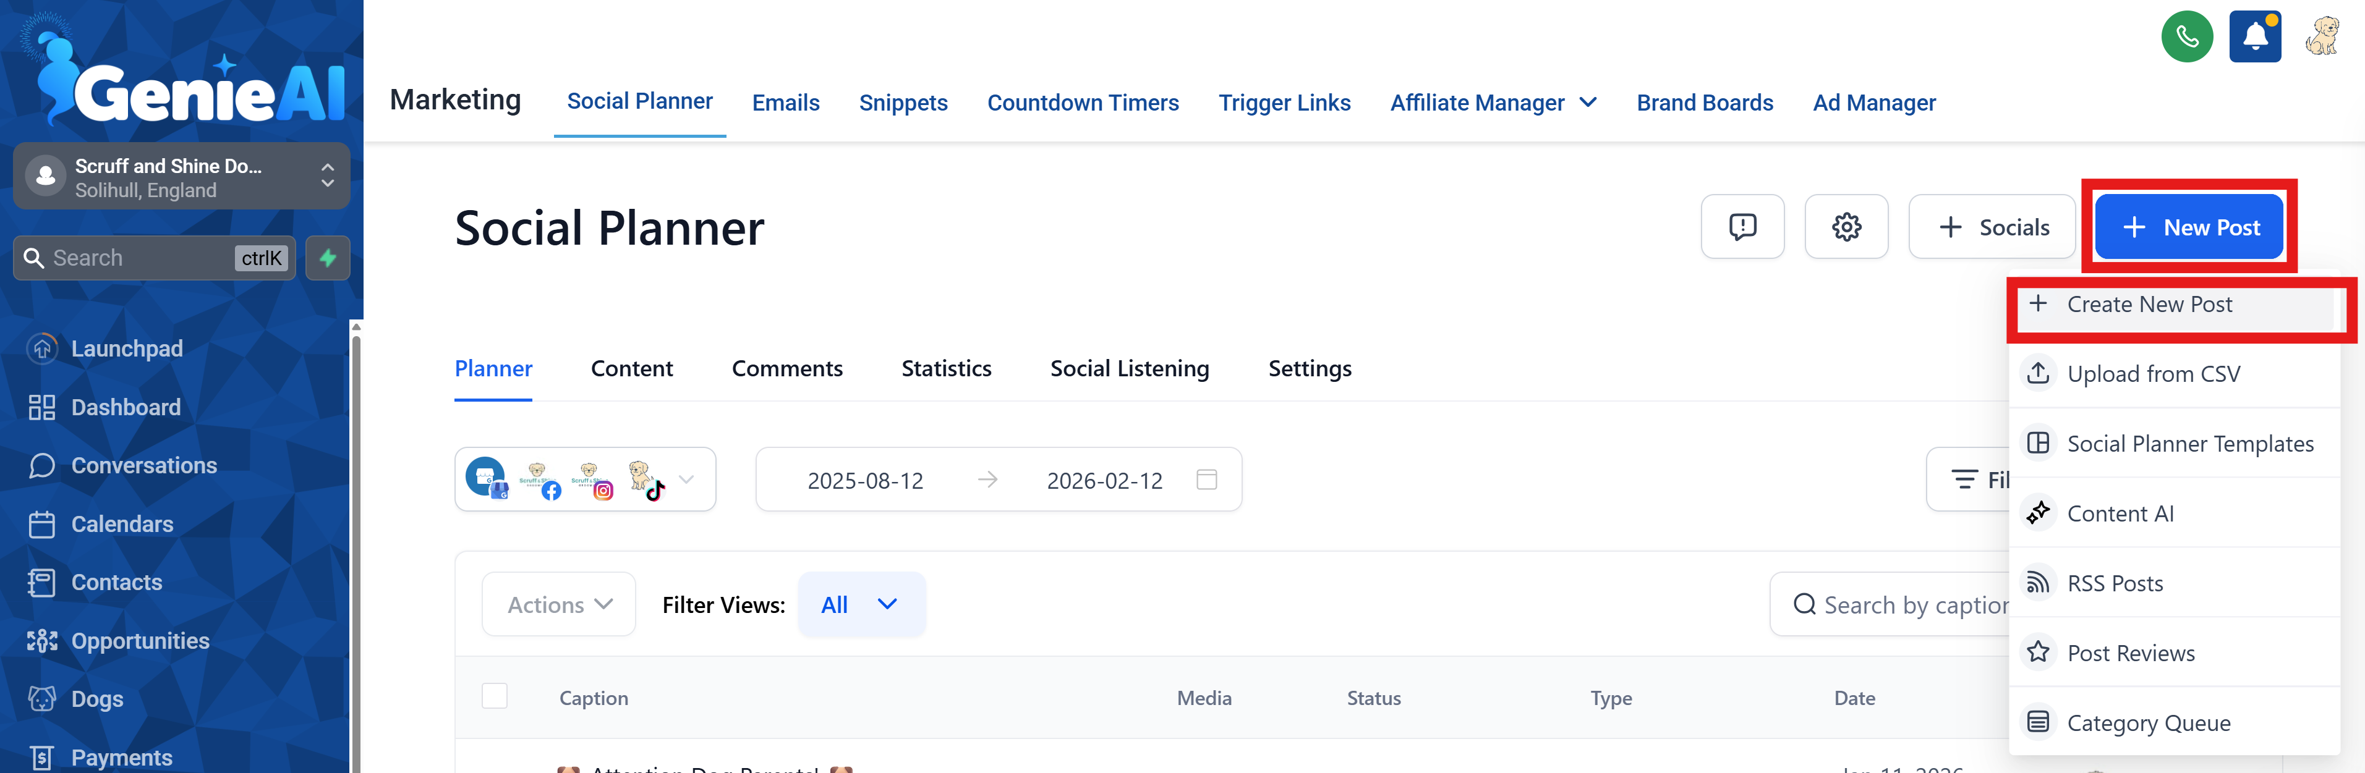Image resolution: width=2365 pixels, height=773 pixels.
Task: Click the green phone icon
Action: pos(2187,36)
